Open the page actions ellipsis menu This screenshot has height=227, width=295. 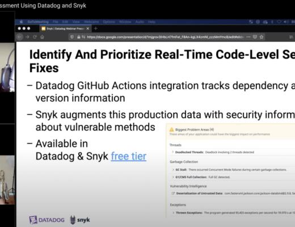pyautogui.click(x=248, y=37)
